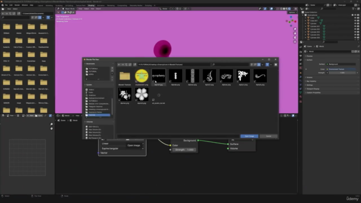Click Cancel in the File View dialog

pos(268,136)
